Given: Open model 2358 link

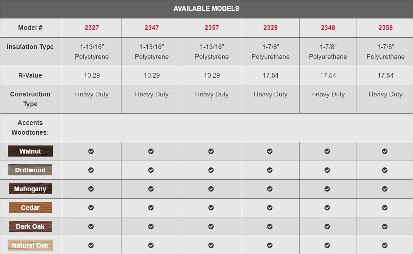Looking at the screenshot, I should [385, 28].
